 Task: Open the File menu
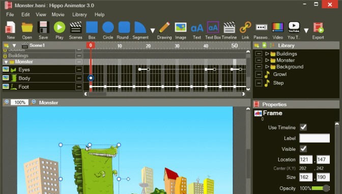[10, 15]
